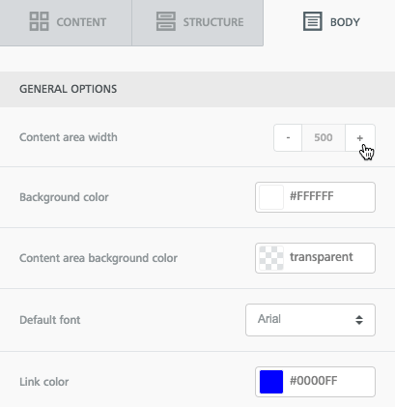Click the Content area width label
This screenshot has height=407, width=395.
69,137
